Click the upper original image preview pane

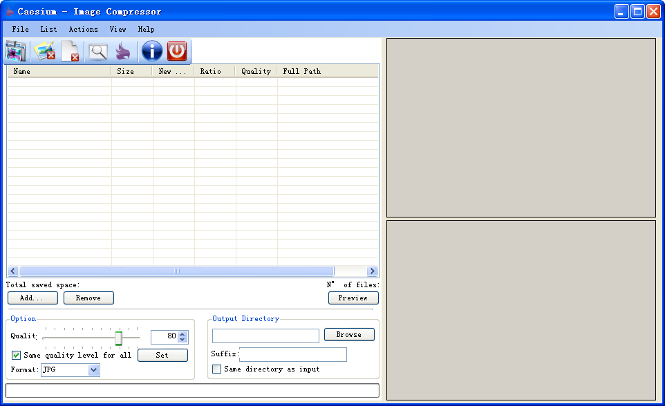(x=521, y=128)
